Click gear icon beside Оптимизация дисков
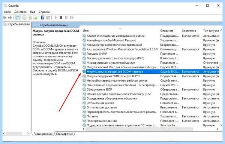 pyautogui.click(x=84, y=103)
